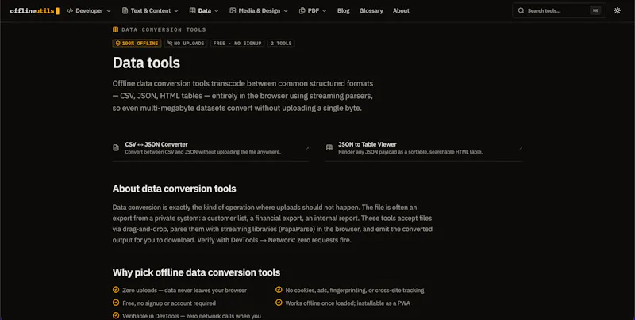635x320 pixels.
Task: Click the search magnifier icon
Action: (521, 11)
